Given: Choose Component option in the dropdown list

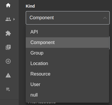Looking at the screenshot, I should pyautogui.click(x=67, y=43).
